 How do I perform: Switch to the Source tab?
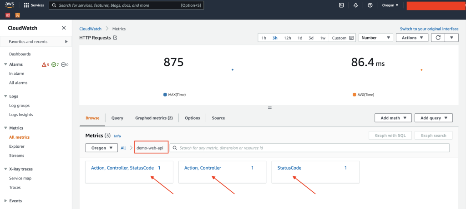pos(218,118)
